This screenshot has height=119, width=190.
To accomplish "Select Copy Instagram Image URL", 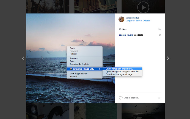I will pyautogui.click(x=119, y=69).
